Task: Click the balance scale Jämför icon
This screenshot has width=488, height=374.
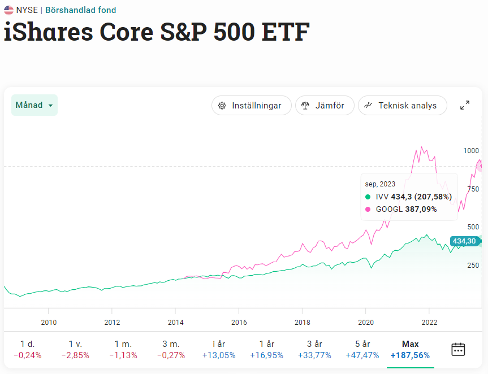Action: [x=305, y=106]
